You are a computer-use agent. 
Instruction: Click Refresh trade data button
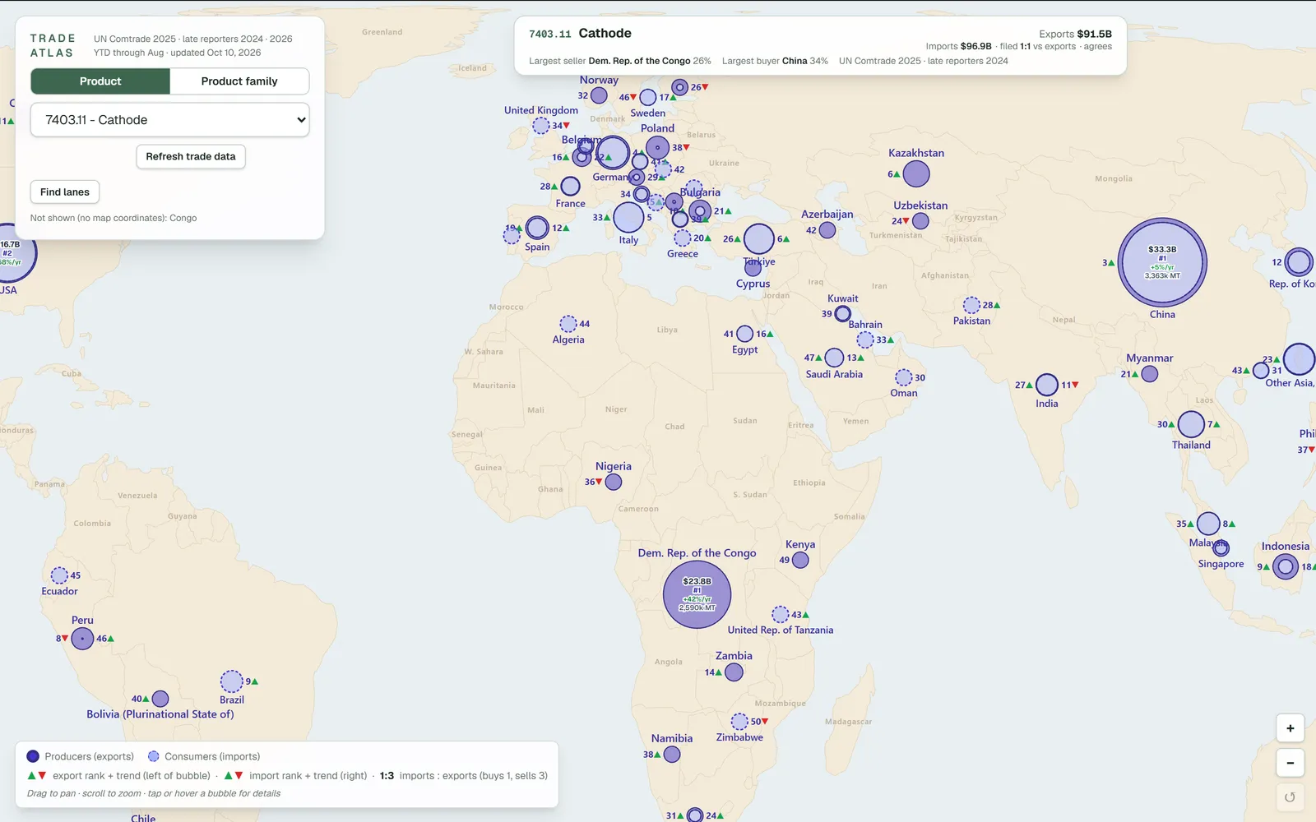click(191, 156)
